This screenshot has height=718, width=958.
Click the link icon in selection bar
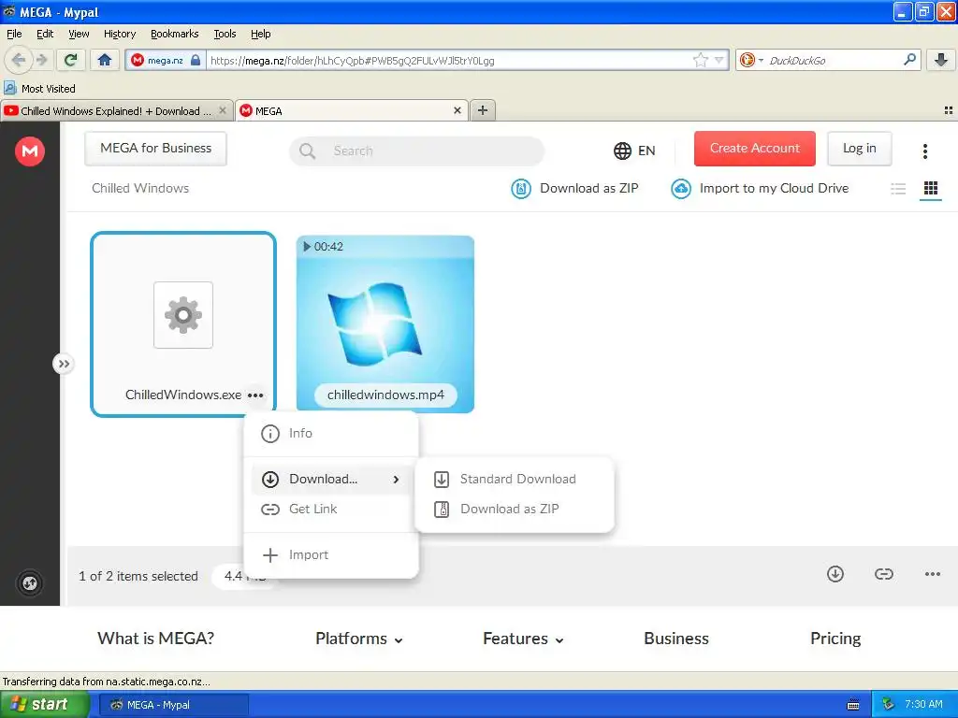click(x=883, y=574)
